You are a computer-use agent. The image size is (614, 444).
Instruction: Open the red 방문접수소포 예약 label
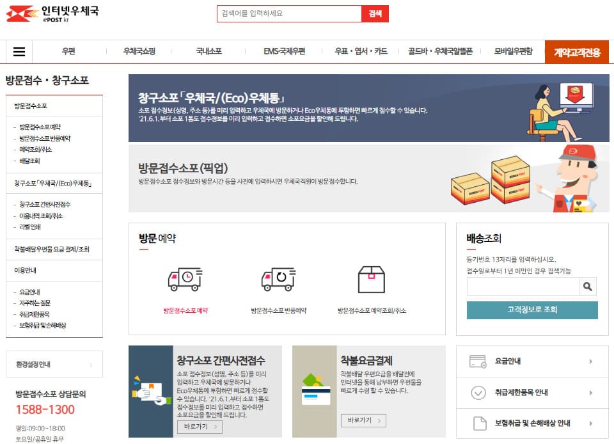tap(185, 311)
